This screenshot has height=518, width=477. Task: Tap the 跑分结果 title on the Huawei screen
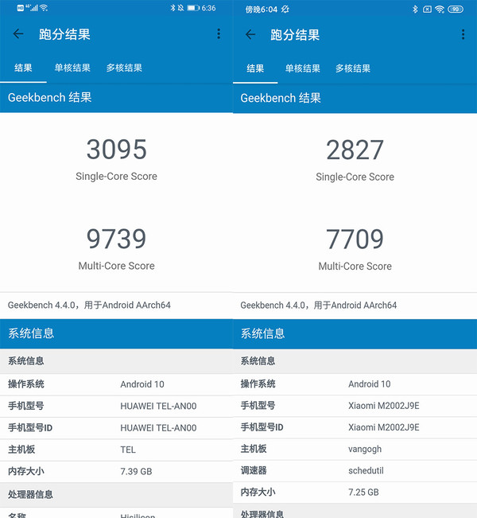point(64,34)
